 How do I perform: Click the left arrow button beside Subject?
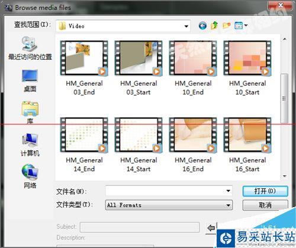click(211, 228)
